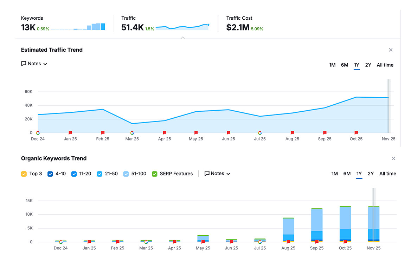This screenshot has height=268, width=417.
Task: Click the red note marker at Apr 25
Action: tap(164, 133)
